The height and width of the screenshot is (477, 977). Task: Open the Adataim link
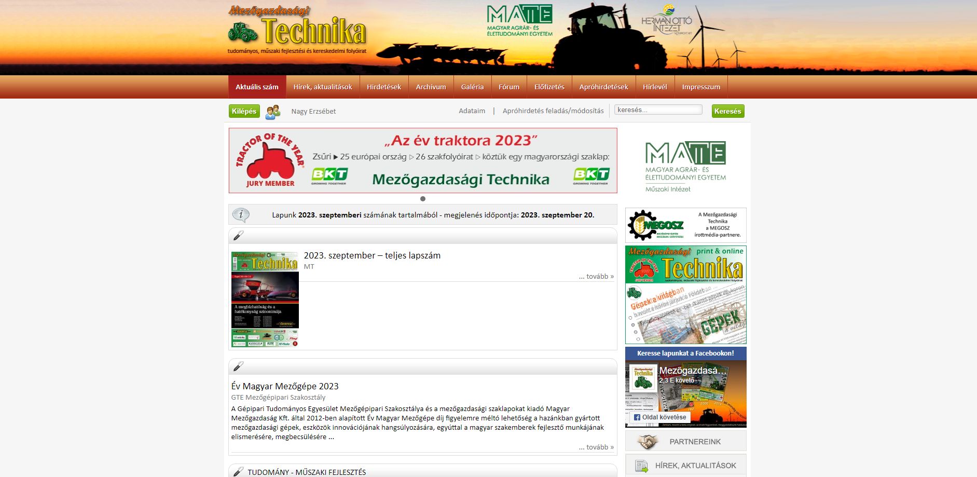point(472,111)
